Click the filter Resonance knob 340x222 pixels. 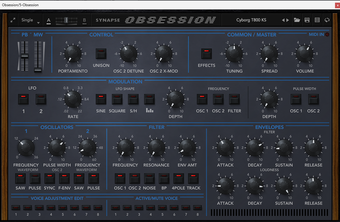(x=156, y=148)
